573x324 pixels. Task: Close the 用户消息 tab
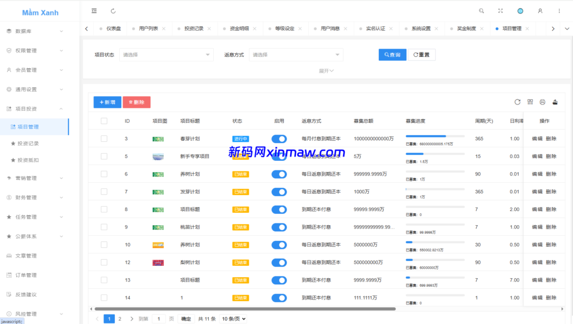click(x=345, y=28)
